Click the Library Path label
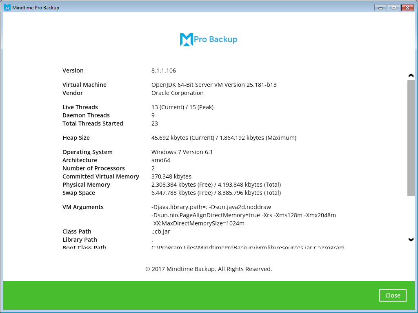The height and width of the screenshot is (313, 418). click(x=80, y=240)
